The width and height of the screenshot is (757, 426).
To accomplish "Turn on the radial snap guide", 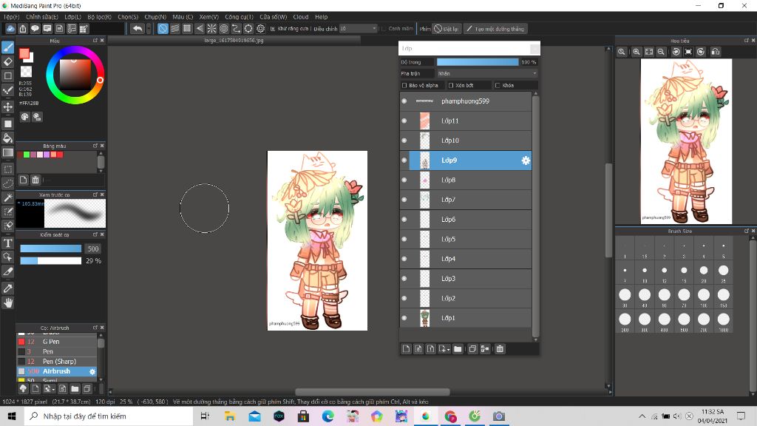I will (211, 29).
